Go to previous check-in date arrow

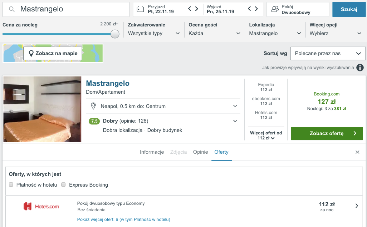[190, 9]
